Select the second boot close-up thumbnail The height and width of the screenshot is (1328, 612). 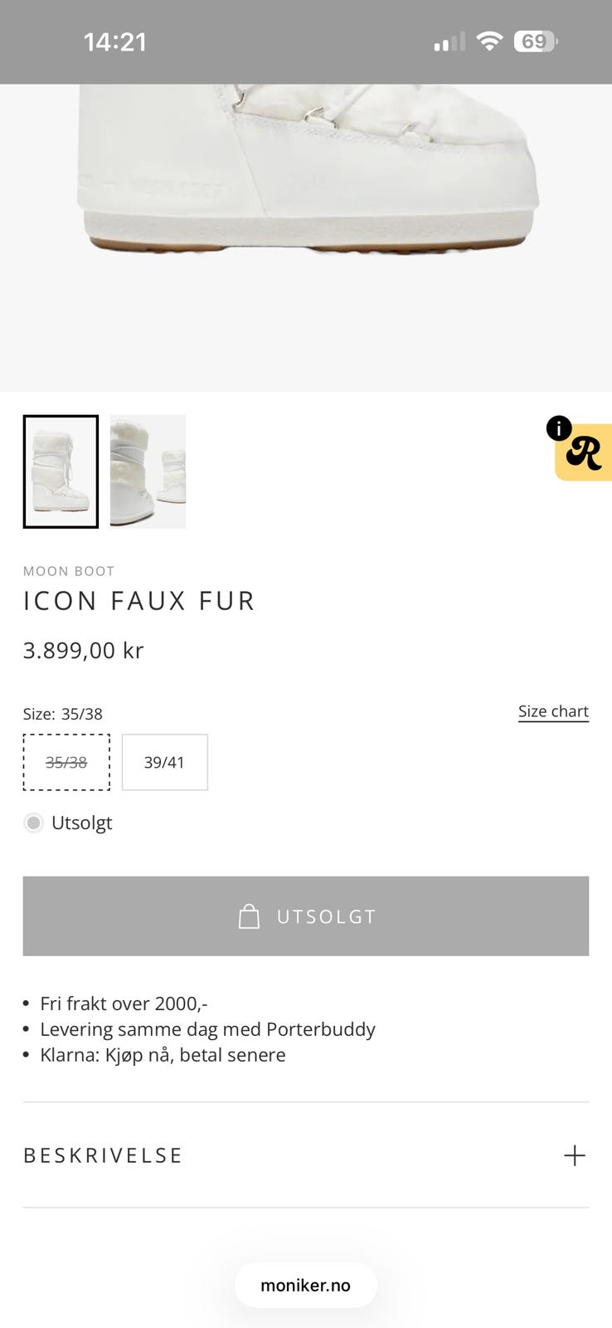tap(148, 471)
